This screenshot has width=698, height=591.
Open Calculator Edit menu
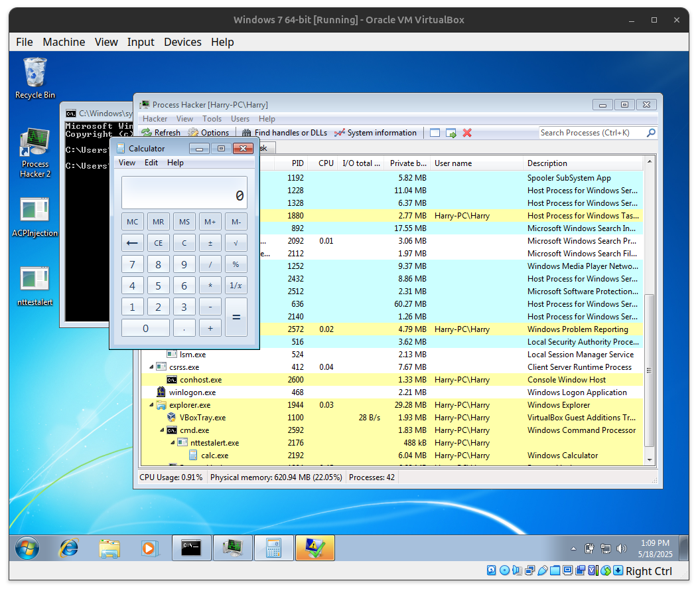(151, 163)
